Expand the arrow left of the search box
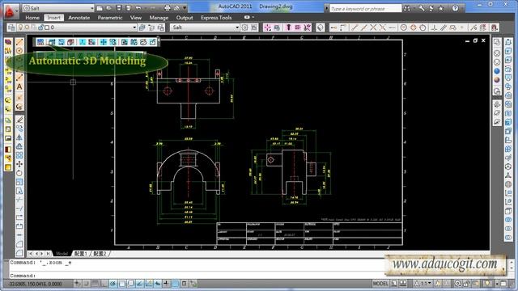This screenshot has height=291, width=518. pos(326,8)
